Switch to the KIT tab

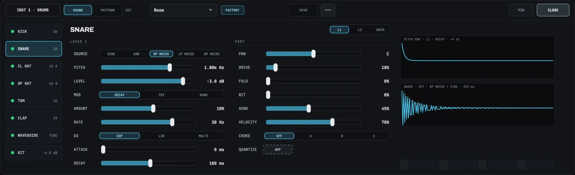pos(129,10)
